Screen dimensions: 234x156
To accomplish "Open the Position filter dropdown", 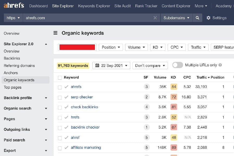I will (111, 47).
